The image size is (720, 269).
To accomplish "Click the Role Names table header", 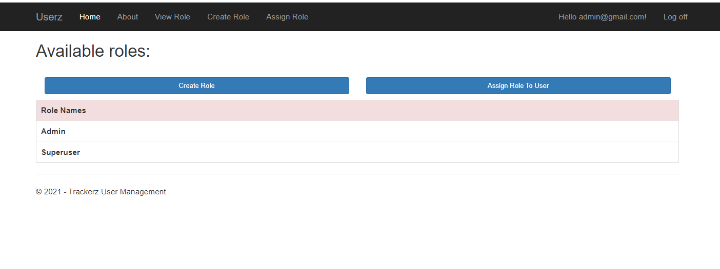I will [64, 110].
